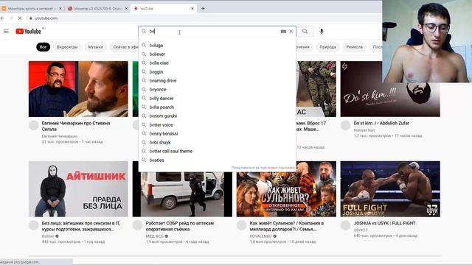Open the Joshua vs Usyk fight thumbnail
The height and width of the screenshot is (265, 472).
(390, 189)
